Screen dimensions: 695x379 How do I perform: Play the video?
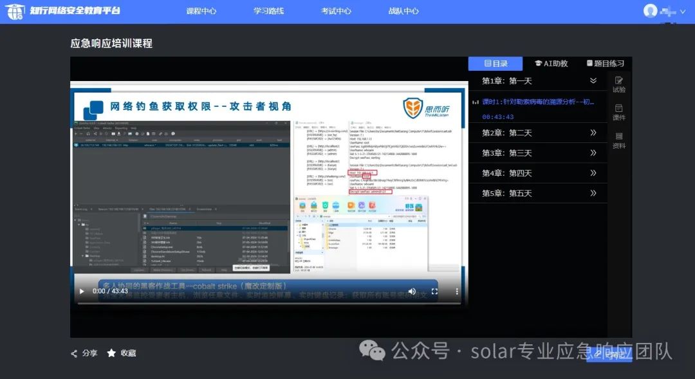pos(82,291)
